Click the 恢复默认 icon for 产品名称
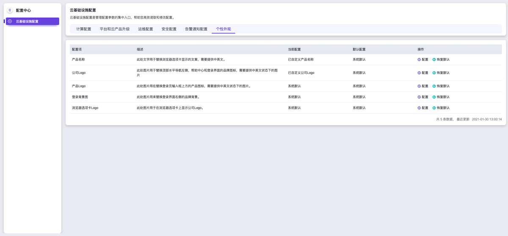 434,60
